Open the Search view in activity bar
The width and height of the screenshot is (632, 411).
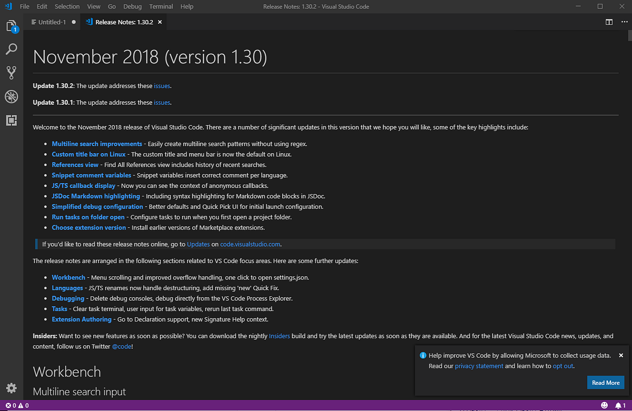pyautogui.click(x=12, y=49)
